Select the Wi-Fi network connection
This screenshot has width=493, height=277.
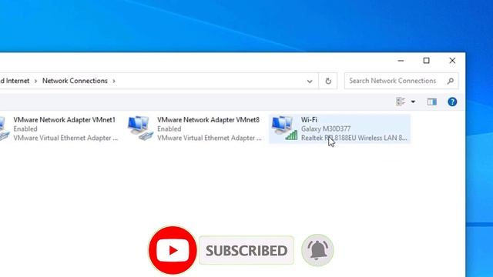click(340, 128)
